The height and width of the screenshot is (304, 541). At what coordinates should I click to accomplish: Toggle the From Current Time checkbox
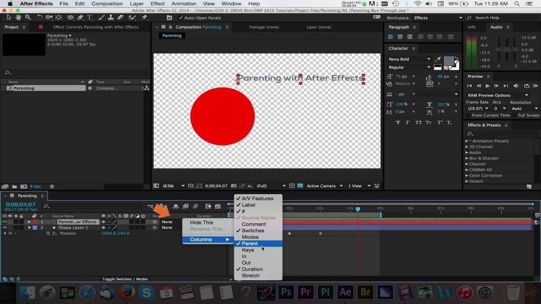pyautogui.click(x=468, y=115)
